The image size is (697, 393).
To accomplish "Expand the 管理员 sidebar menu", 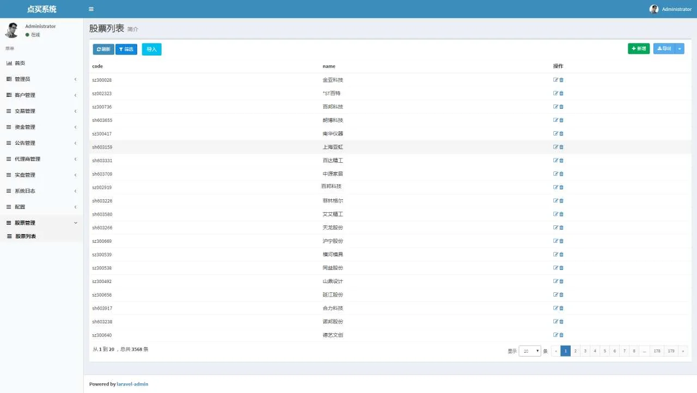I will tap(41, 79).
